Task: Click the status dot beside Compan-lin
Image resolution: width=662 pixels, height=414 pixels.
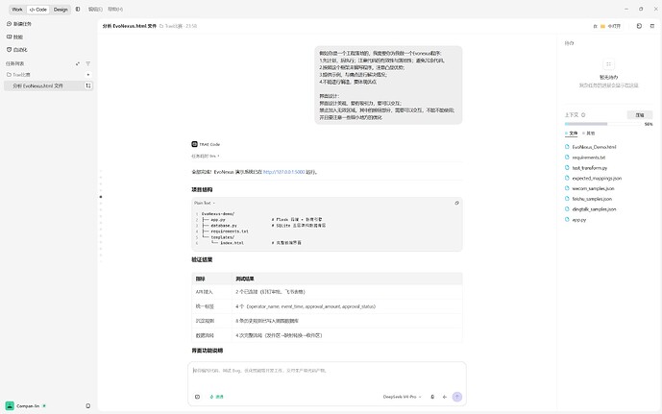Action: click(44, 405)
